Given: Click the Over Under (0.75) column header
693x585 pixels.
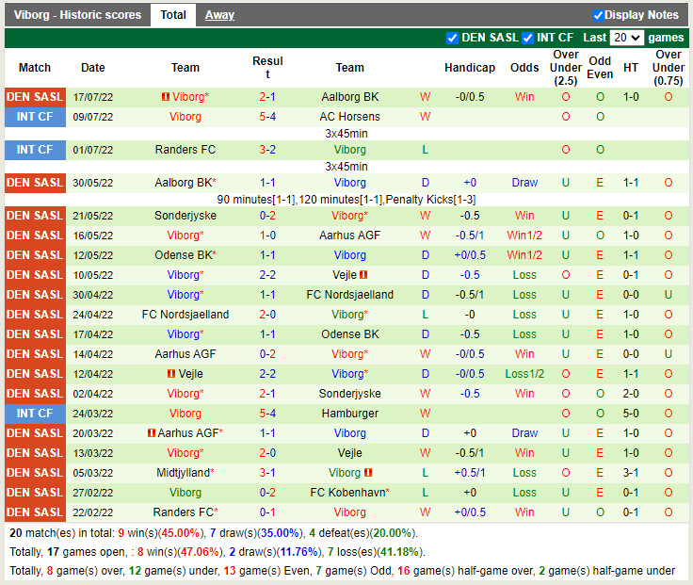Looking at the screenshot, I should click(x=669, y=68).
